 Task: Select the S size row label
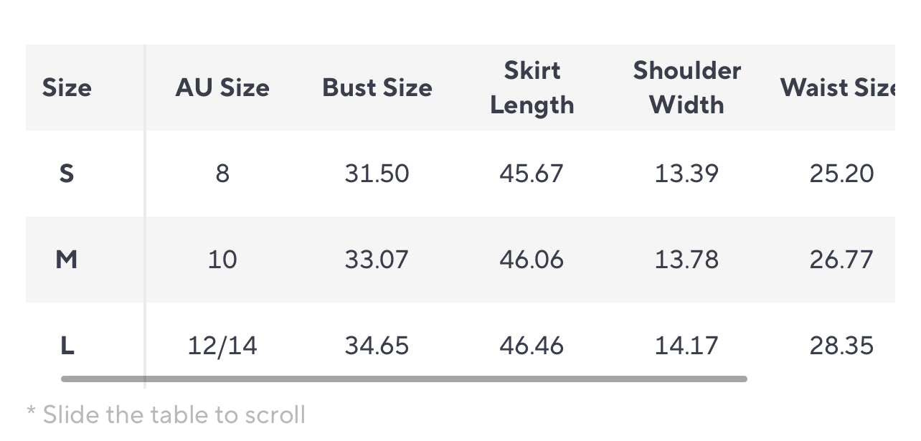click(x=67, y=174)
